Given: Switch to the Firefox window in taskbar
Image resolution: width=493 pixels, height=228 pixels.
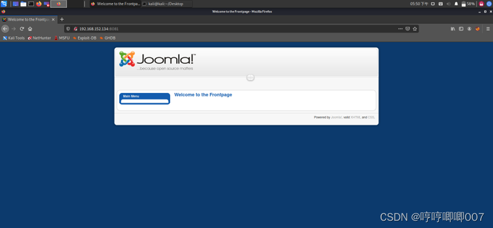Looking at the screenshot, I should 115,4.
